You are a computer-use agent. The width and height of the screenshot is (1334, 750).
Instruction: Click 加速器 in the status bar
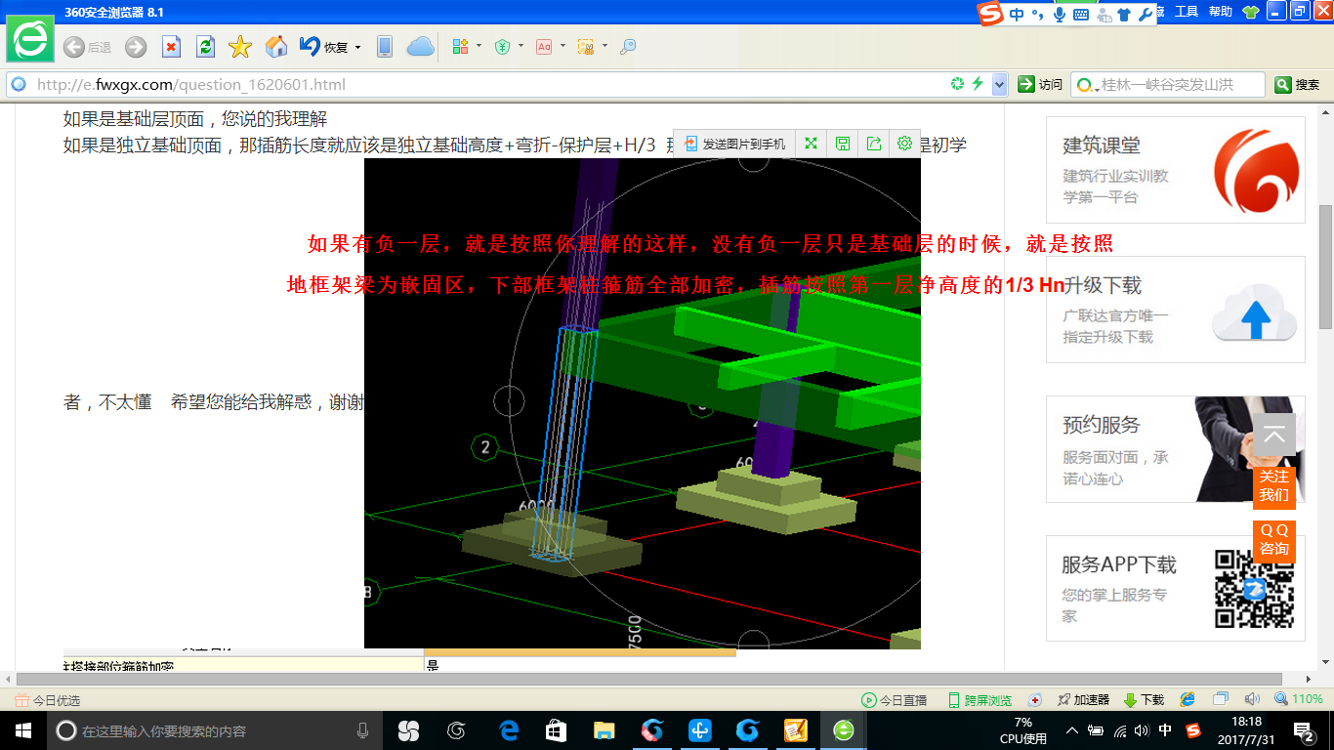point(1083,700)
